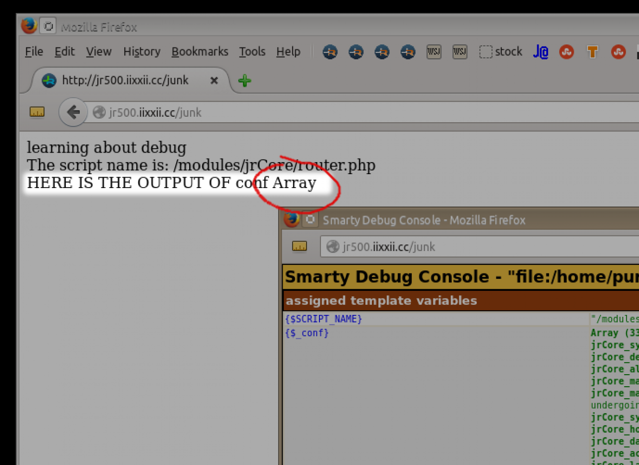Click the ruler icon in the main navigation bar

pos(37,112)
